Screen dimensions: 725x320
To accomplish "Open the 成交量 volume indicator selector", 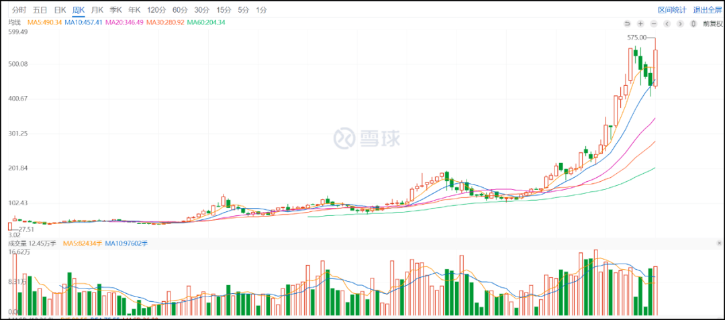I will click(17, 243).
